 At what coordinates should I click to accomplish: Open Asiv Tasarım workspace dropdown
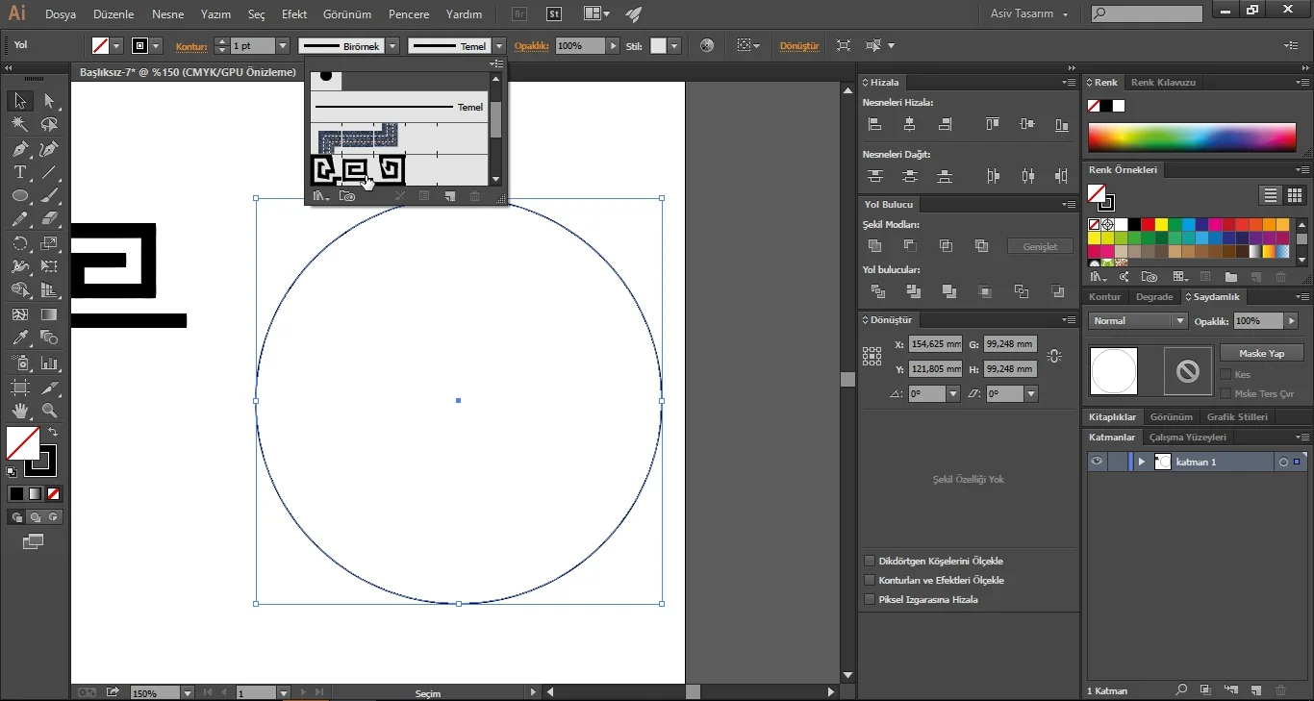pyautogui.click(x=1029, y=14)
